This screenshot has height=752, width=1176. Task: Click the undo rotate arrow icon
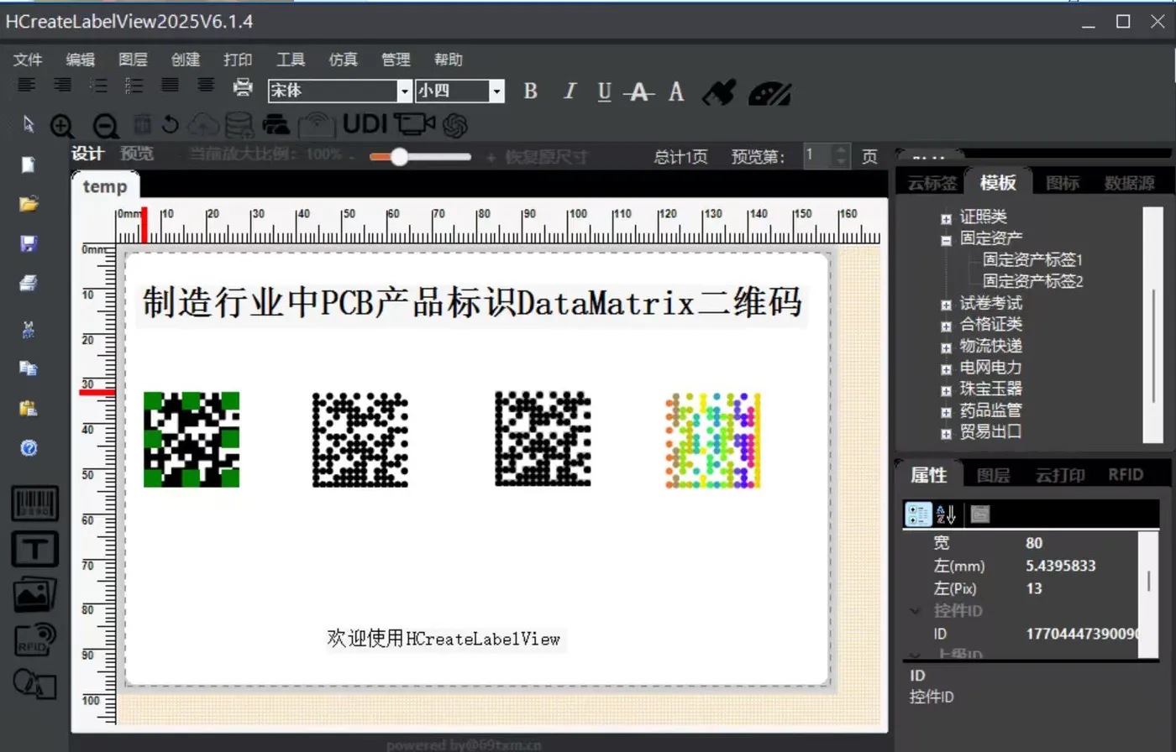pos(171,124)
